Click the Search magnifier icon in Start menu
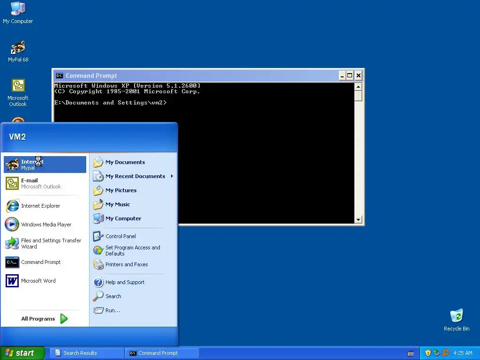 [x=98, y=296]
